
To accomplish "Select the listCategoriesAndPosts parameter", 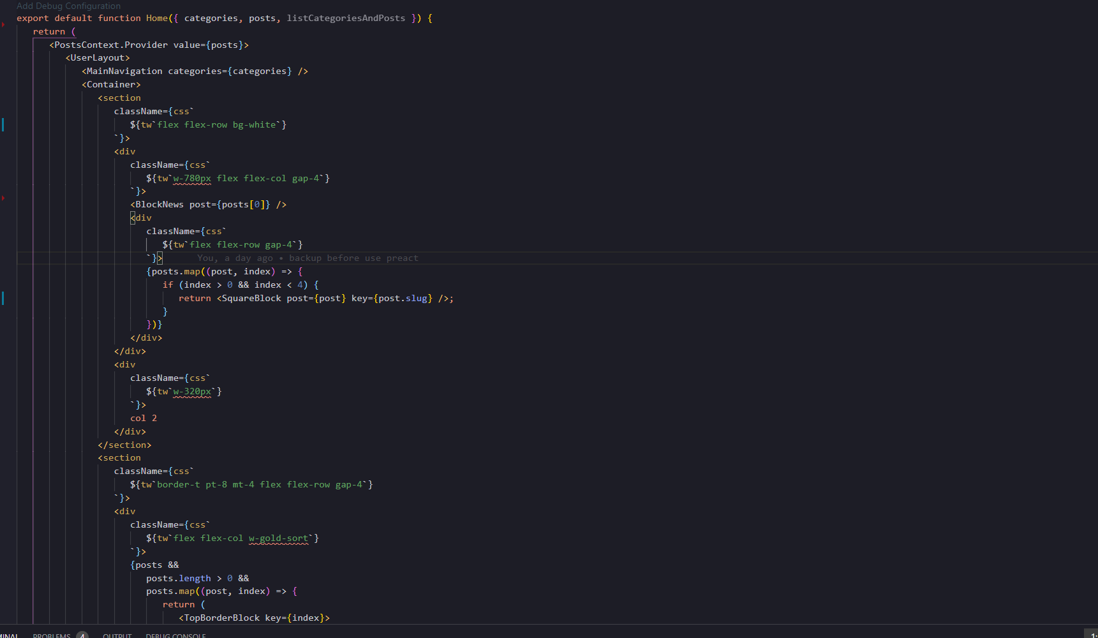I will [346, 18].
